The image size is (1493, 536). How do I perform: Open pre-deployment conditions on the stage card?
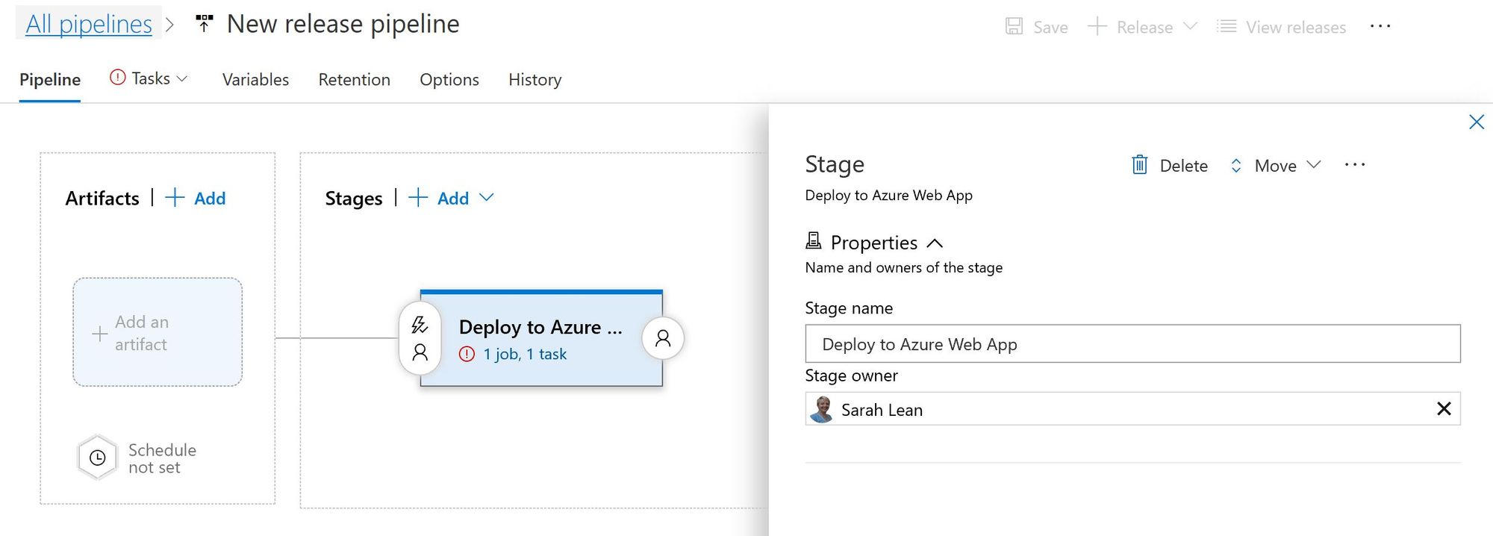[x=420, y=338]
